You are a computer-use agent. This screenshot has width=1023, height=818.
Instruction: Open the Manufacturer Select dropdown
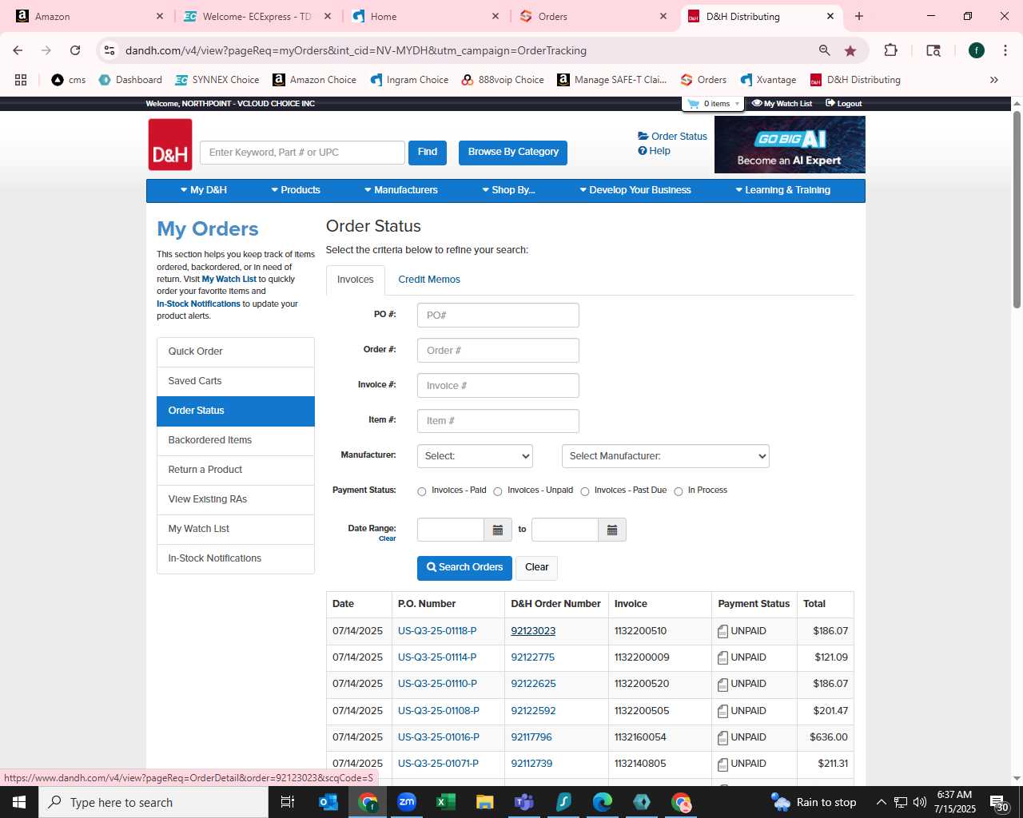475,456
